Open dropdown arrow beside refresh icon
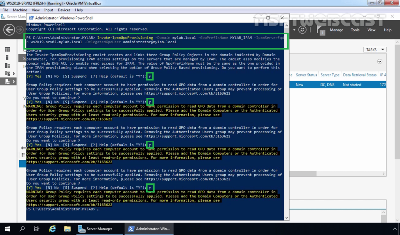Viewport: 400px width, 235px height. tap(294, 30)
